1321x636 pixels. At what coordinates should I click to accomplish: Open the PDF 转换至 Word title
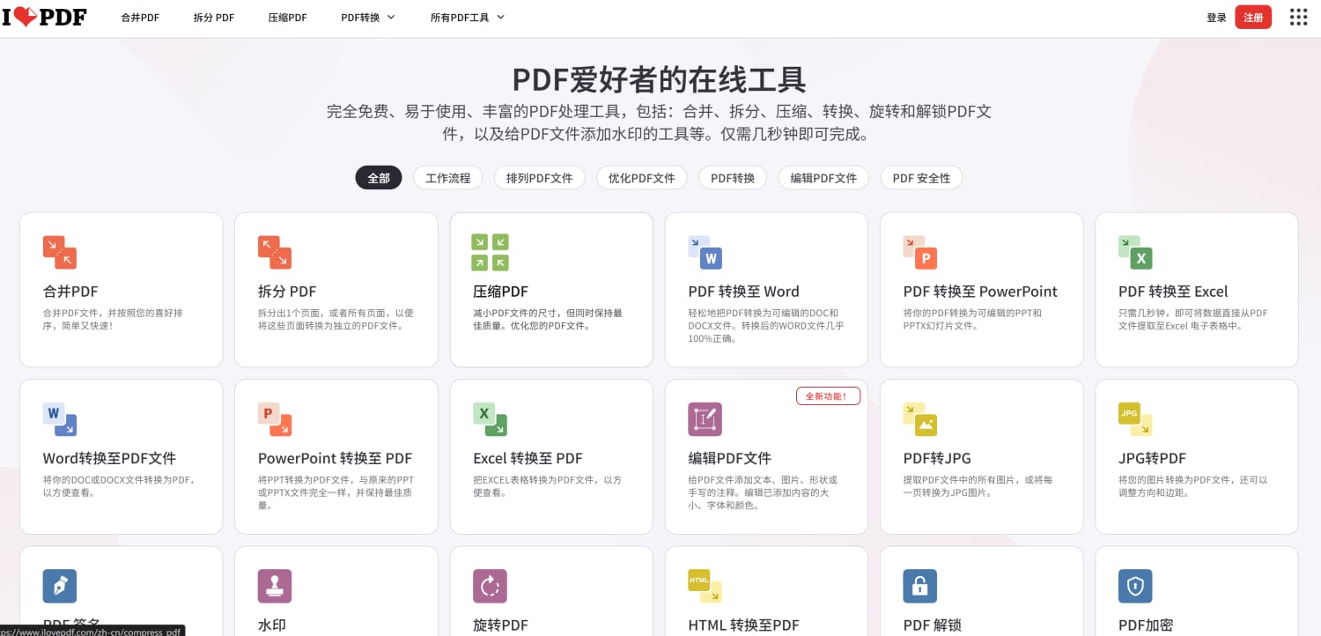[x=743, y=292]
